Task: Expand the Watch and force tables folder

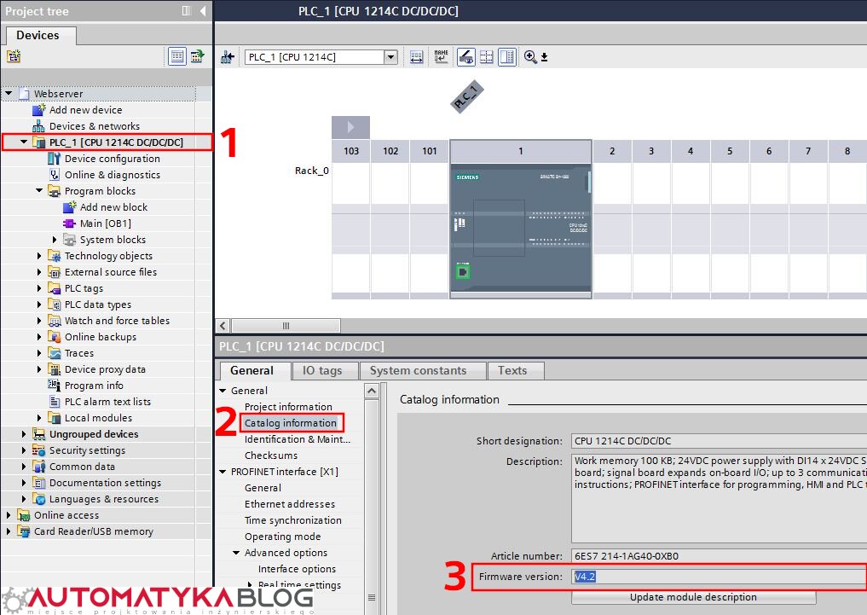Action: (x=38, y=320)
